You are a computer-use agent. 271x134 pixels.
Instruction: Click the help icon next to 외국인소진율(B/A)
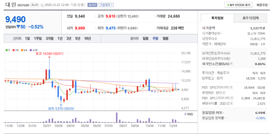coord(232,64)
